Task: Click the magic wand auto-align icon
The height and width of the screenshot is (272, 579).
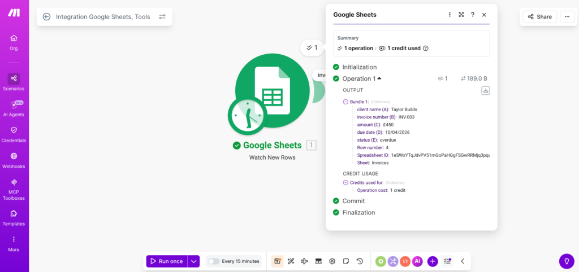Action: 291,261
